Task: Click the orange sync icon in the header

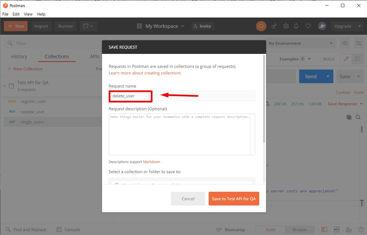Action: click(261, 26)
